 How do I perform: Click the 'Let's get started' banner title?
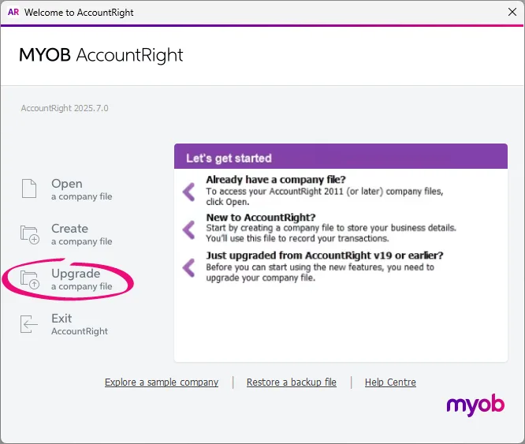click(229, 158)
